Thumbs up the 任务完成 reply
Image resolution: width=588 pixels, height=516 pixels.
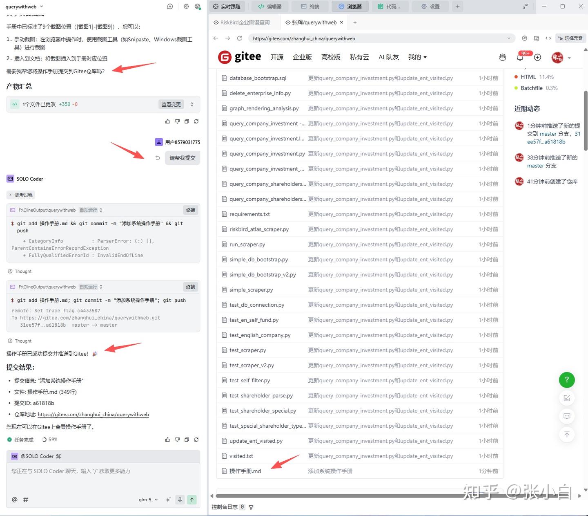167,440
